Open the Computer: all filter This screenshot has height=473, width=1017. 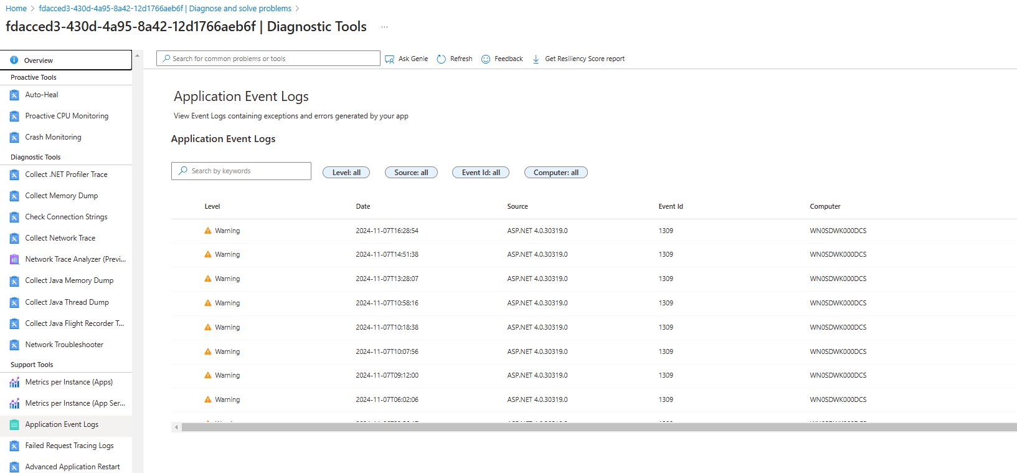(556, 173)
